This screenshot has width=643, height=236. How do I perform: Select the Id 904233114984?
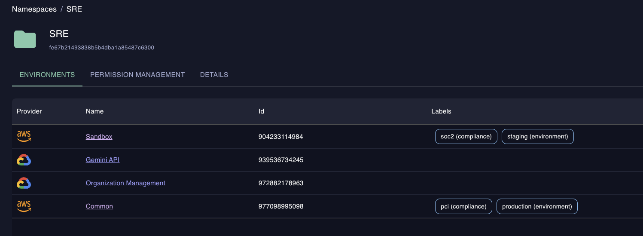point(281,137)
